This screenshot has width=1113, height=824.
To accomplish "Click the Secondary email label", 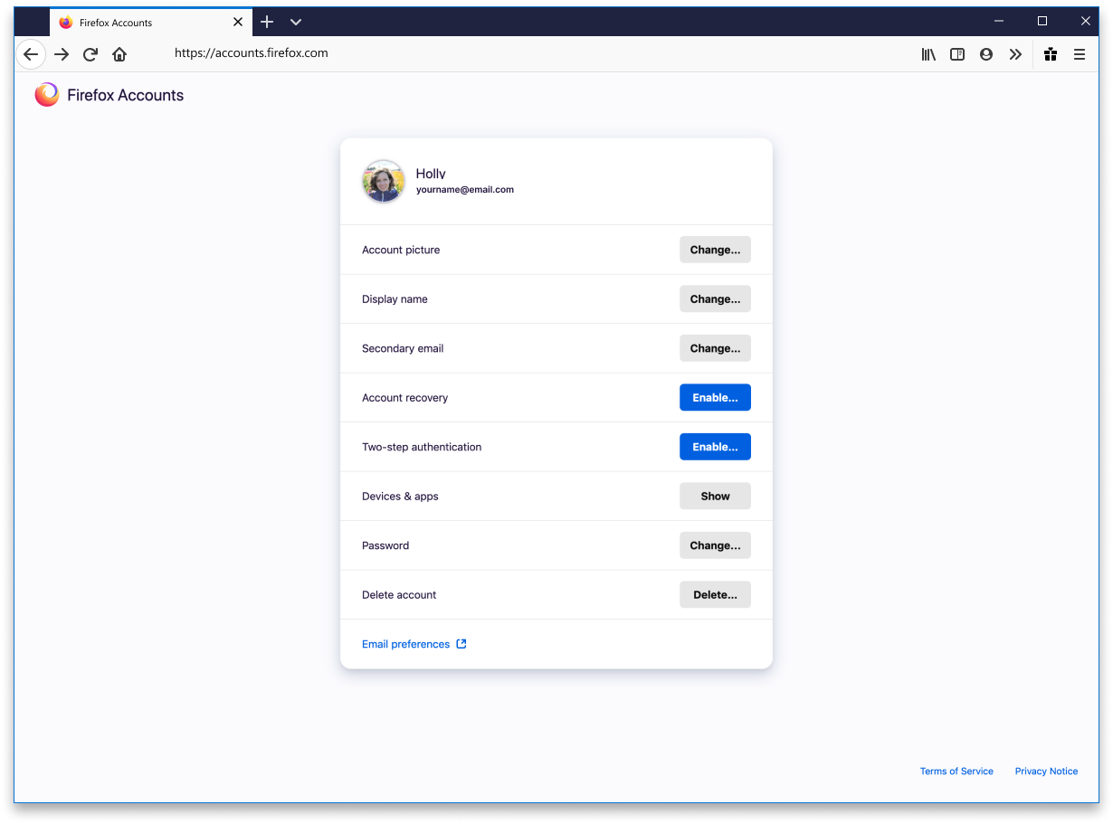I will [x=403, y=348].
